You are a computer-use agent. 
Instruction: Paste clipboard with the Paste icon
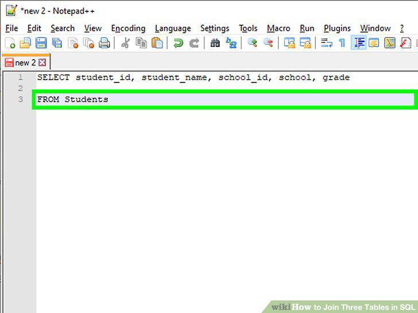157,43
